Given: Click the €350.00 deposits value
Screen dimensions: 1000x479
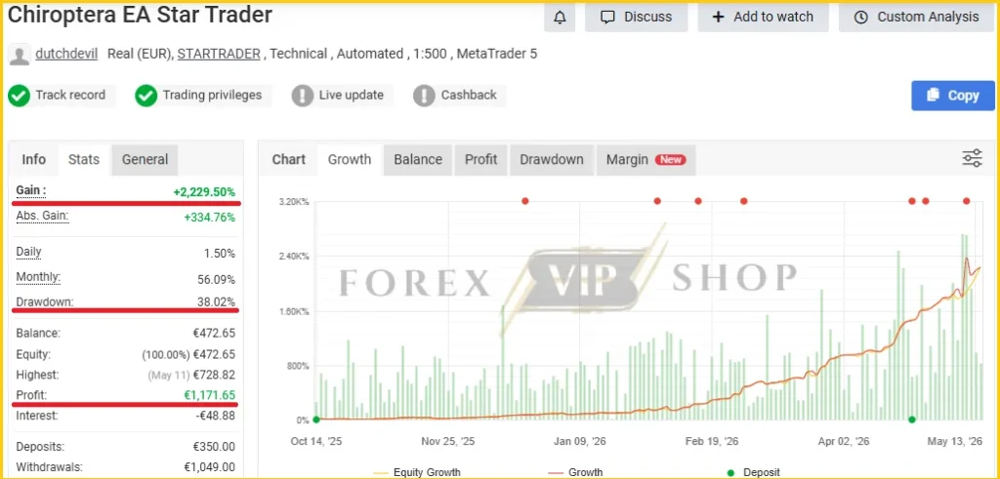Looking at the screenshot, I should pyautogui.click(x=214, y=447).
